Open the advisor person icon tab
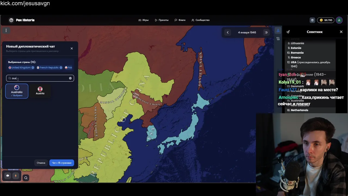The height and width of the screenshot is (196, 348). (x=278, y=30)
